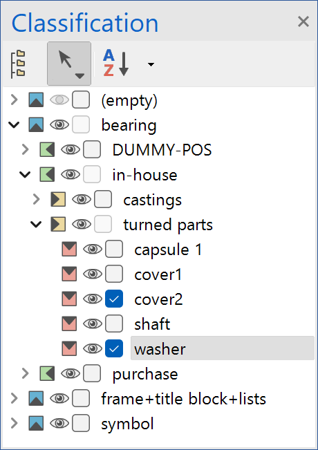Collapse the in-house node
This screenshot has height=450, width=318.
click(25, 174)
